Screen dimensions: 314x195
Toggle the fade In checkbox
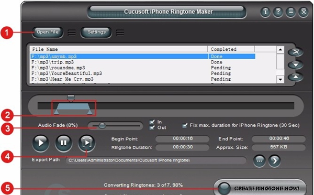[152, 122]
